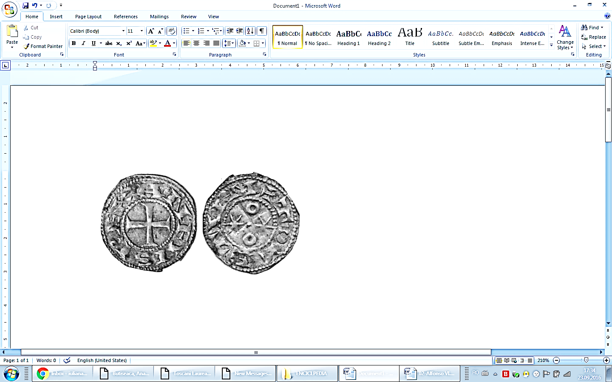The image size is (612, 382).
Task: Click the Clear Formatting icon
Action: (171, 31)
